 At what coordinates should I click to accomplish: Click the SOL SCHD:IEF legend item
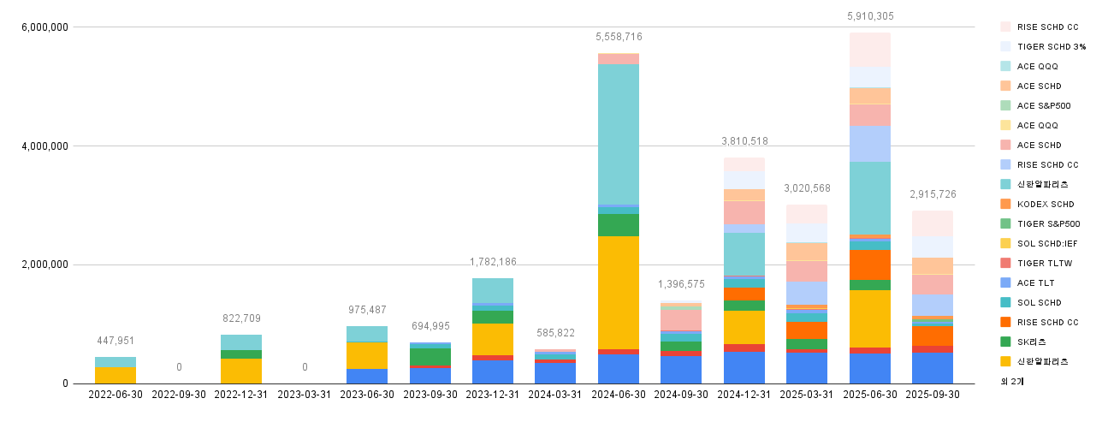pos(1040,243)
